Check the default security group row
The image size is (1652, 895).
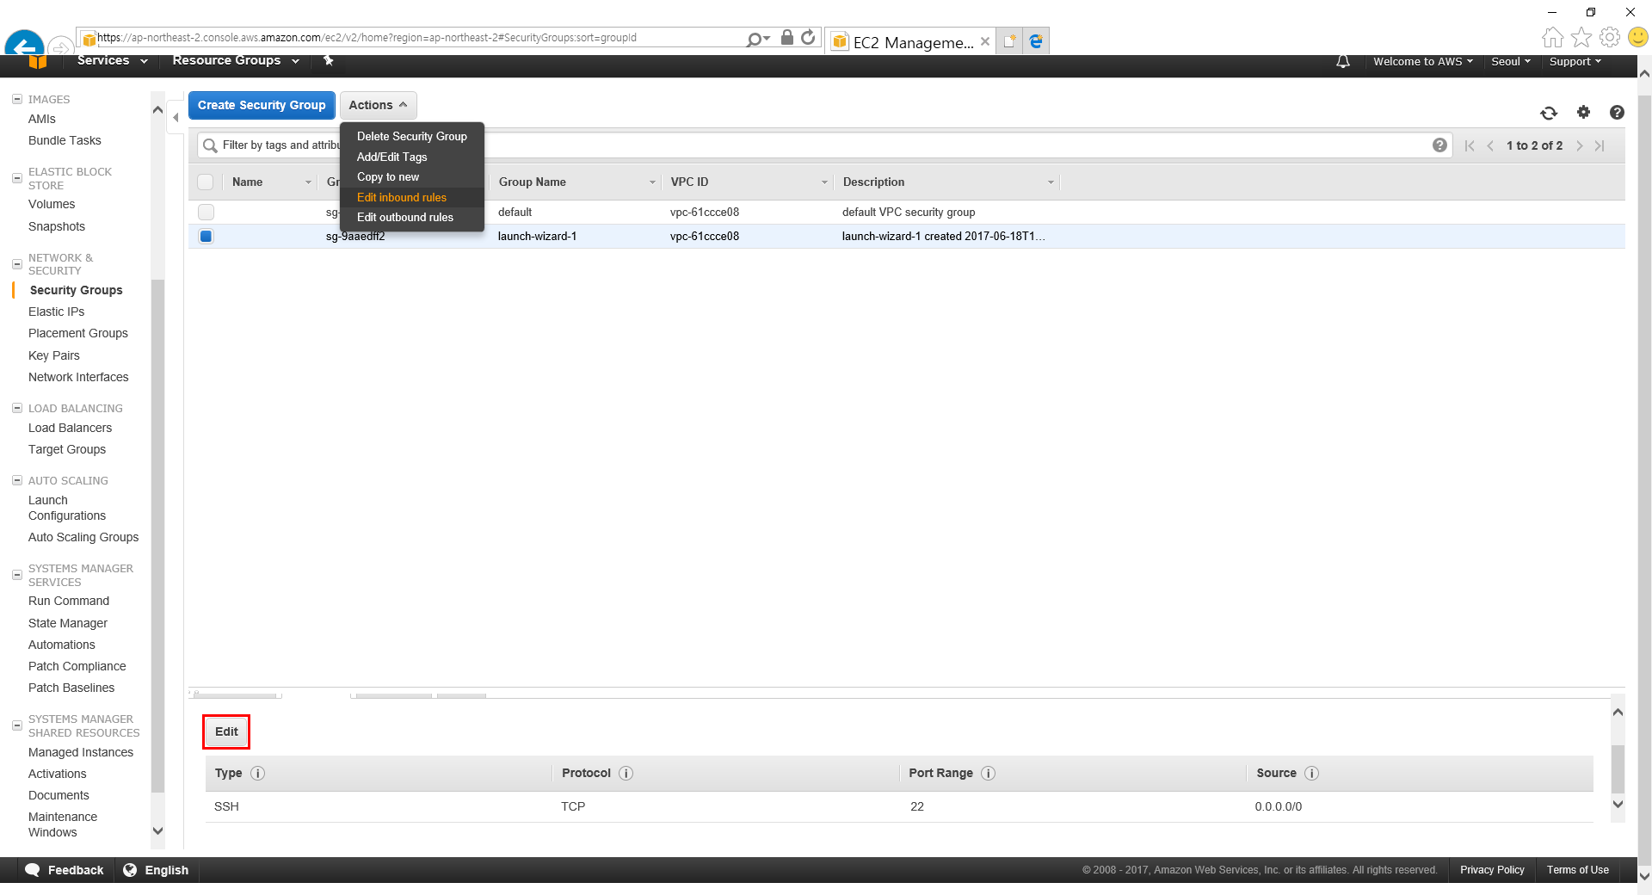click(x=206, y=212)
